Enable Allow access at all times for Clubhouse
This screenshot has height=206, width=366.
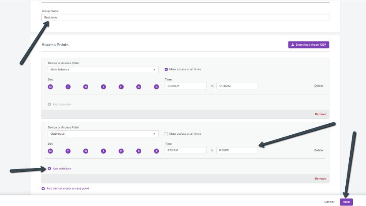[166, 134]
